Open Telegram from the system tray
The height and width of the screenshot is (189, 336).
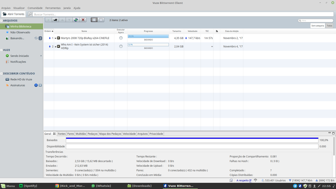(295, 186)
